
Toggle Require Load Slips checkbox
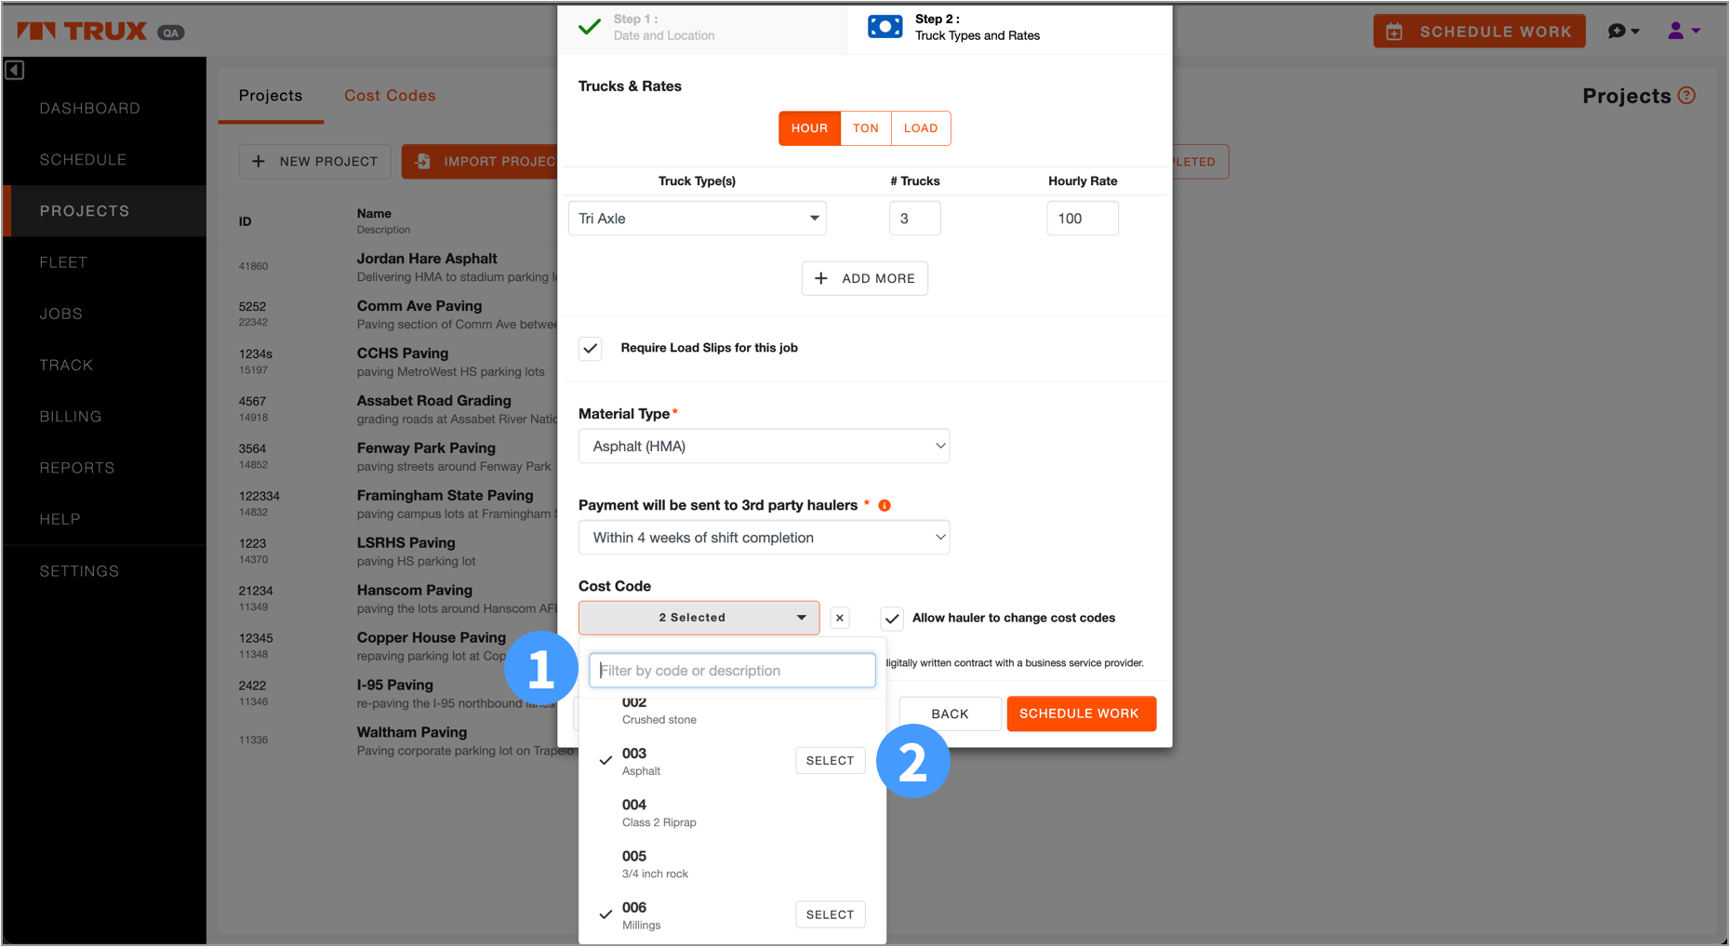[591, 349]
